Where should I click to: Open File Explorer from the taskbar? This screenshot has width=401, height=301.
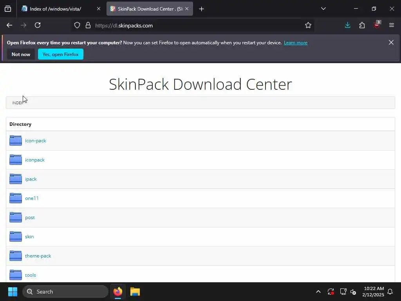(x=135, y=292)
